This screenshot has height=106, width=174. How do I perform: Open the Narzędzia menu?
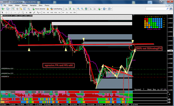pyautogui.click(x=33, y=5)
